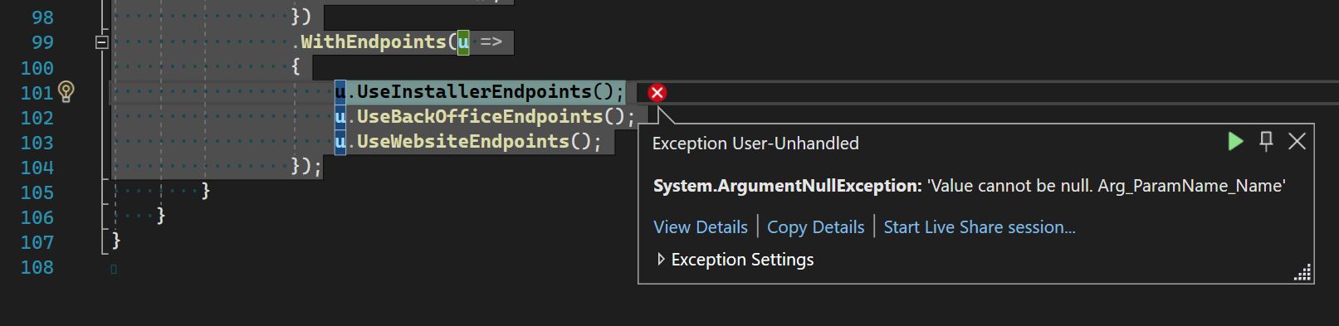Click the highlighted u lambda parameter

click(463, 41)
